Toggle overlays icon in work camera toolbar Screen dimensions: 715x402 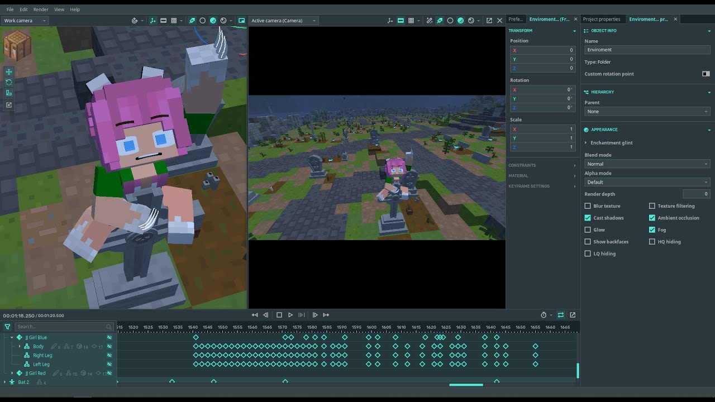coord(163,21)
